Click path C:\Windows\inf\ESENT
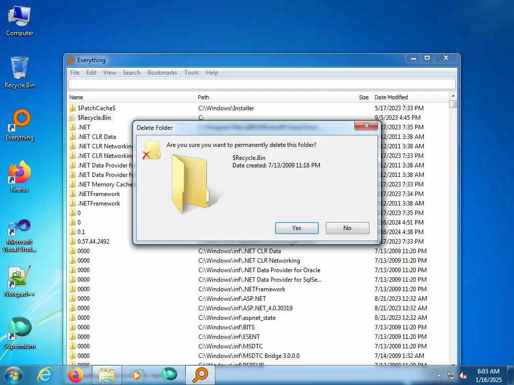514x385 pixels. (229, 336)
